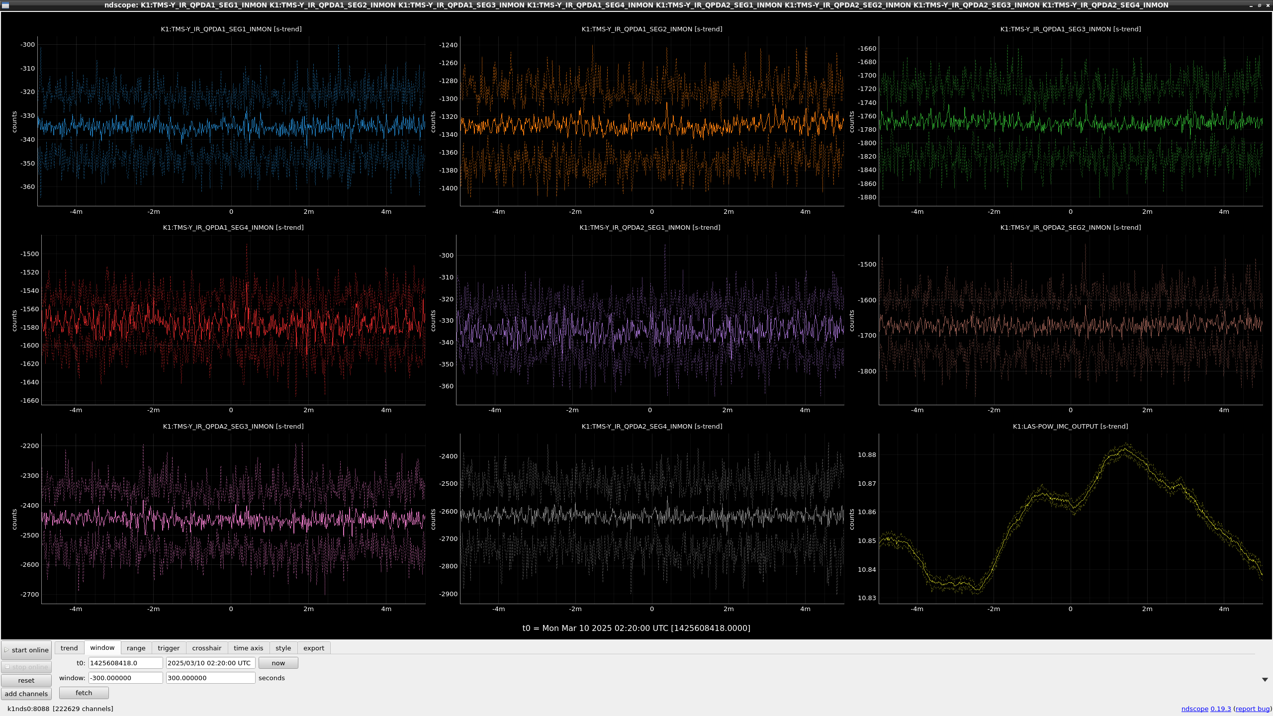
Task: Collapse control panel with the down arrow
Action: click(x=1265, y=679)
